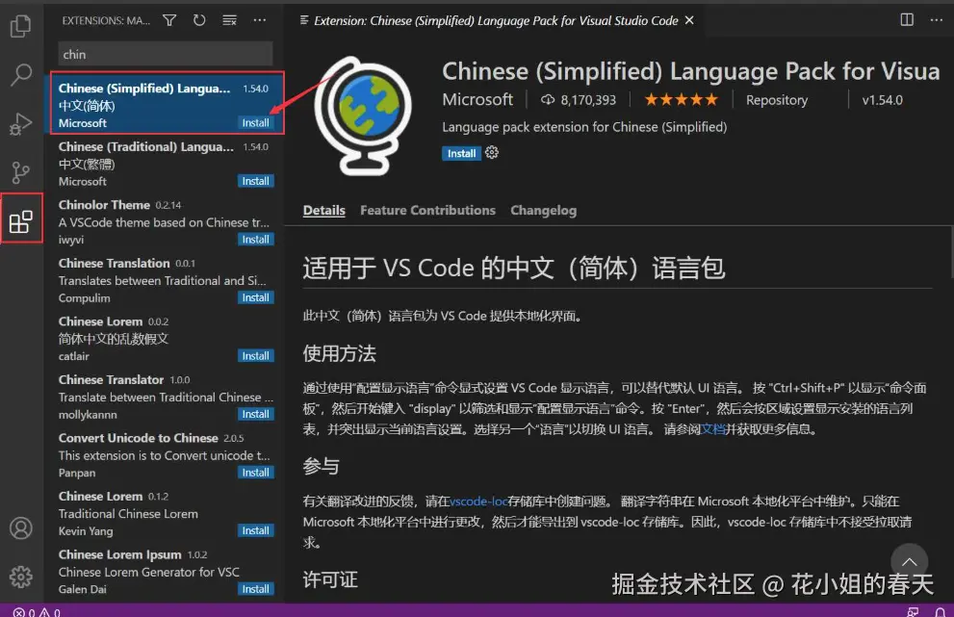Install Convert Unicode to Chinese
Screen dimensions: 954x617
point(255,473)
